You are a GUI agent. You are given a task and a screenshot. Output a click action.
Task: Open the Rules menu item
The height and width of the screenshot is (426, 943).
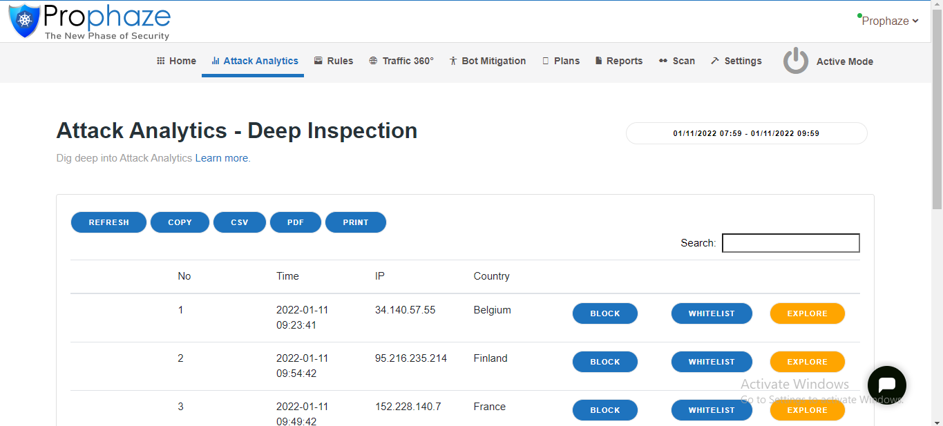[x=333, y=61]
